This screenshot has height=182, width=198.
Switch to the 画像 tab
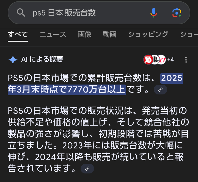tap(85, 34)
